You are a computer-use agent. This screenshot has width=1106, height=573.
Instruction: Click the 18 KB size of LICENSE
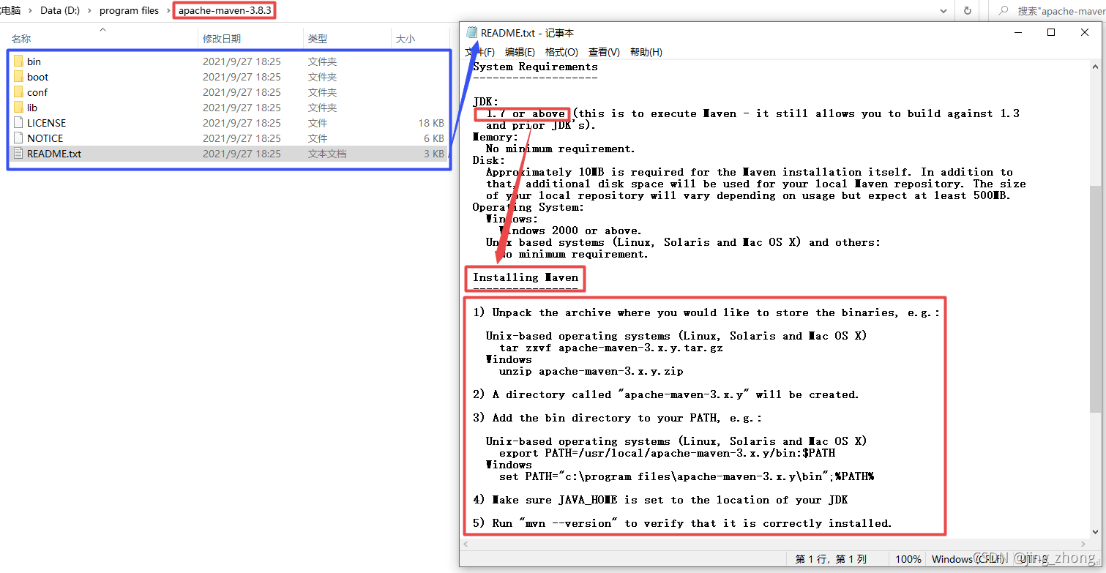click(431, 123)
